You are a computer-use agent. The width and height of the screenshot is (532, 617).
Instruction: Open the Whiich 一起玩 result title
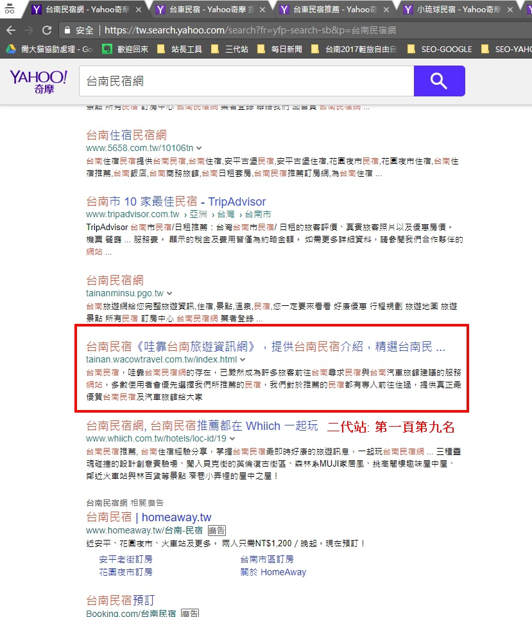(x=202, y=425)
